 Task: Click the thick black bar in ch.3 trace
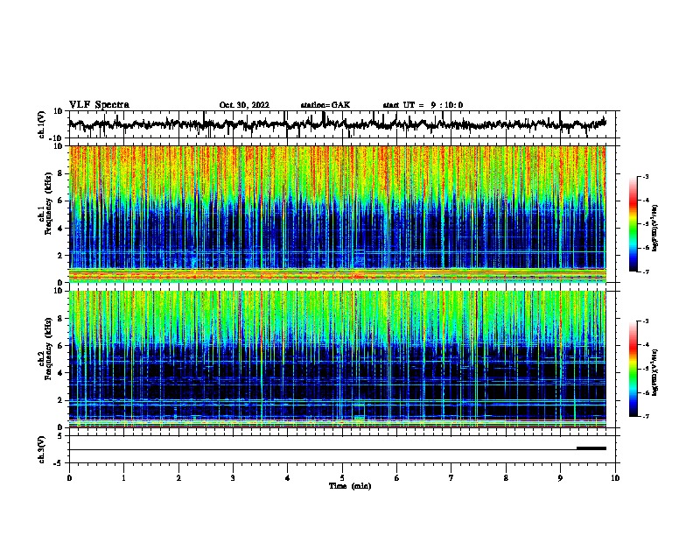591,448
